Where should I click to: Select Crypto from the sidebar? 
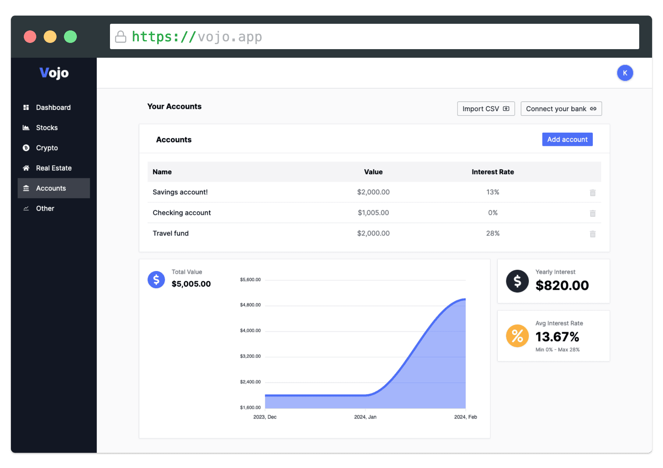click(x=47, y=148)
